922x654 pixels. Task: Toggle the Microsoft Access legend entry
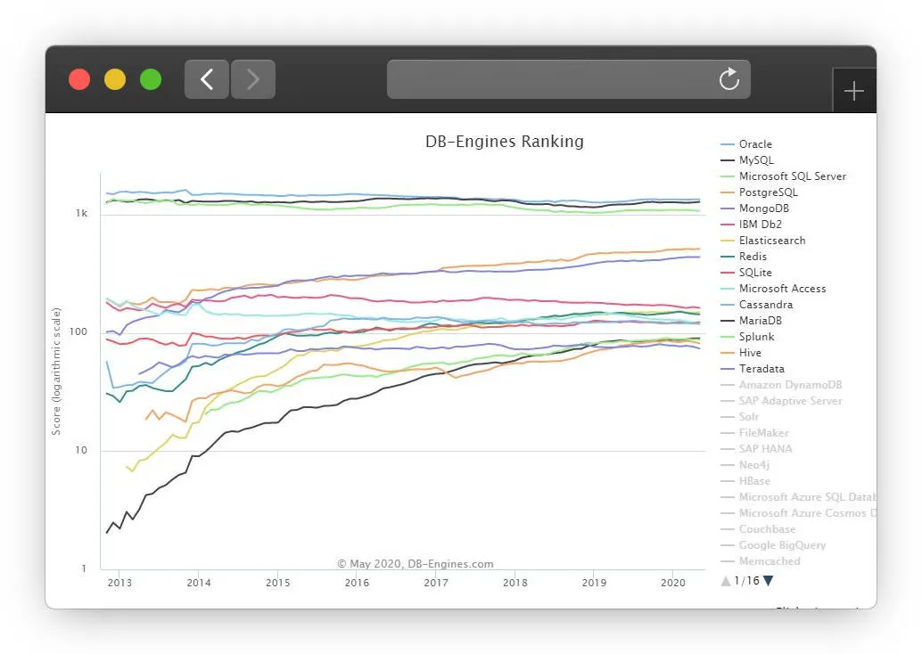pos(773,289)
